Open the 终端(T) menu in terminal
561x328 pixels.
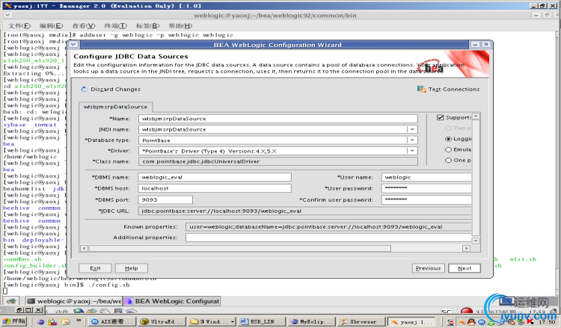click(115, 25)
